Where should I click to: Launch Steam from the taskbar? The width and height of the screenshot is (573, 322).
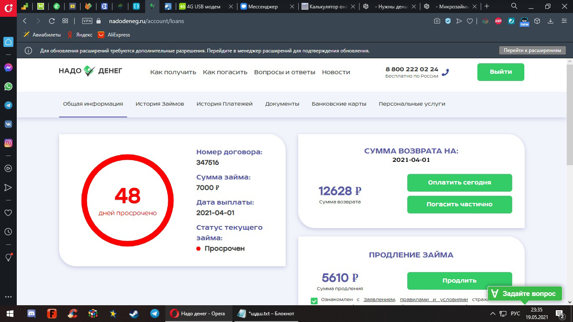(x=134, y=314)
